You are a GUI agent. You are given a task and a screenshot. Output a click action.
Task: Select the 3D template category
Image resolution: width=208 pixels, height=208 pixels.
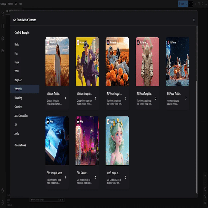(x=25, y=125)
